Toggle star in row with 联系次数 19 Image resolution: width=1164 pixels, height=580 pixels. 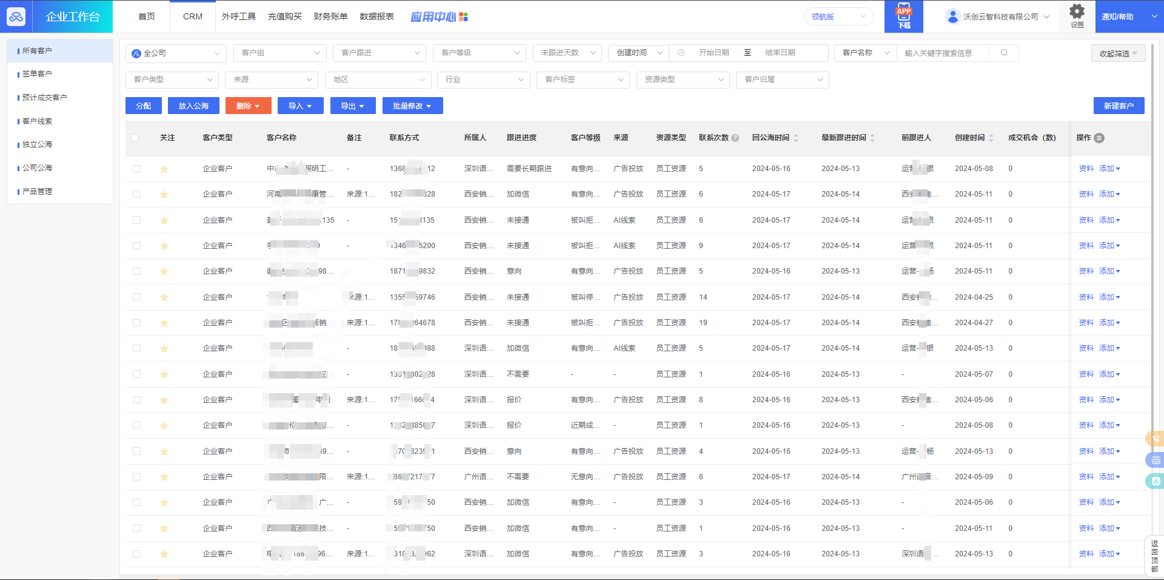(164, 323)
